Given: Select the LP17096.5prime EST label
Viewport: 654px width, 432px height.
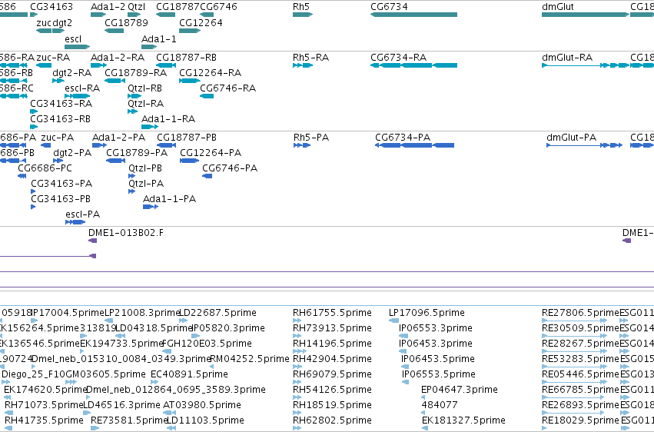Looking at the screenshot, I should pos(427,313).
